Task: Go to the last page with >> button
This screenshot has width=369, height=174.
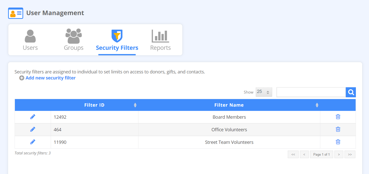Action: click(x=350, y=154)
